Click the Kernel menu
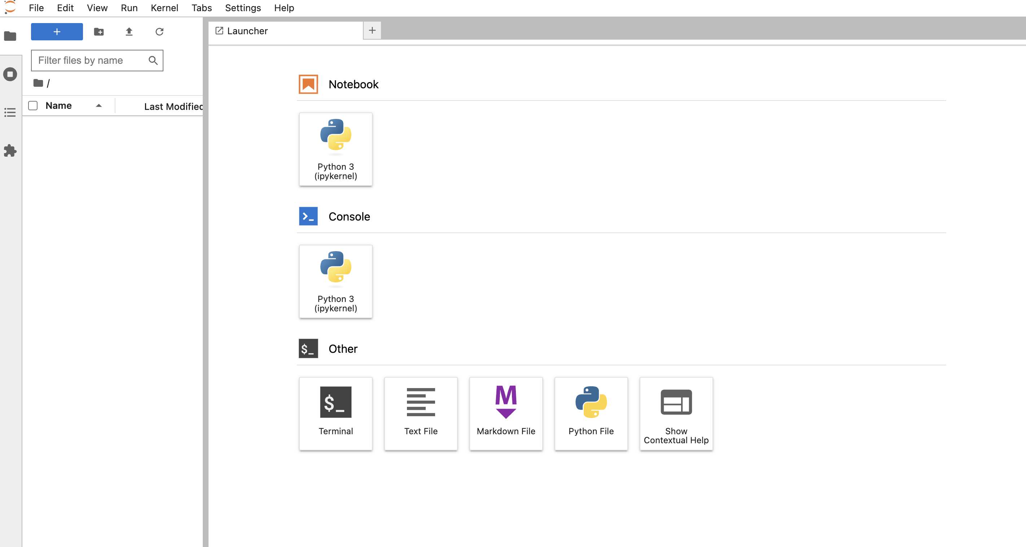The width and height of the screenshot is (1026, 547). 164,8
